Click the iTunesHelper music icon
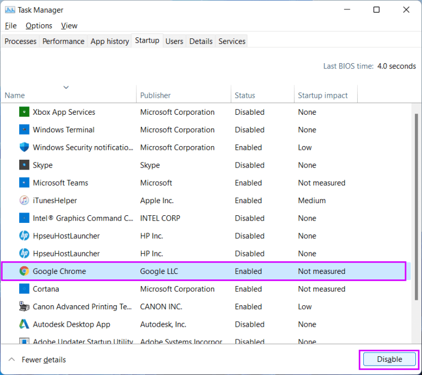422x375 pixels. [24, 200]
